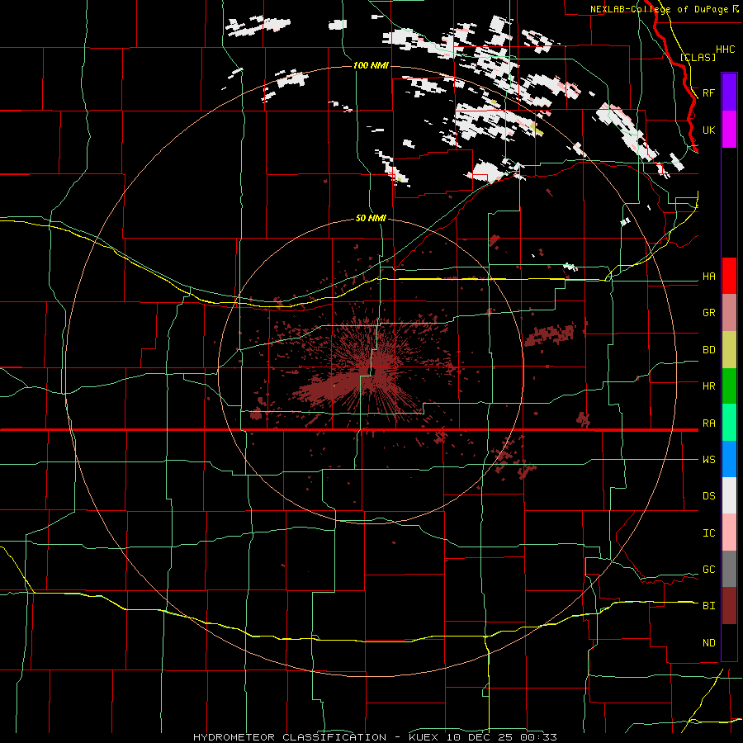Click the 50 NMI range ring label
The height and width of the screenshot is (743, 743).
click(371, 218)
